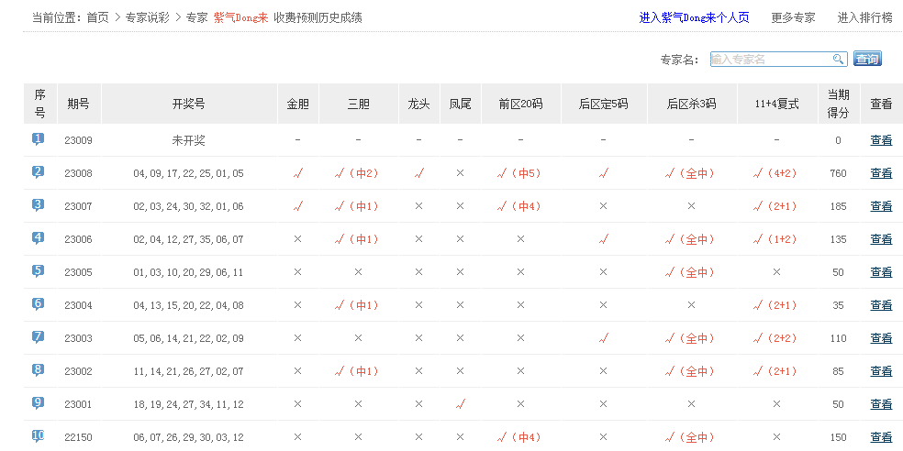Click the 当期得分 column header
The height and width of the screenshot is (451, 903).
[838, 104]
